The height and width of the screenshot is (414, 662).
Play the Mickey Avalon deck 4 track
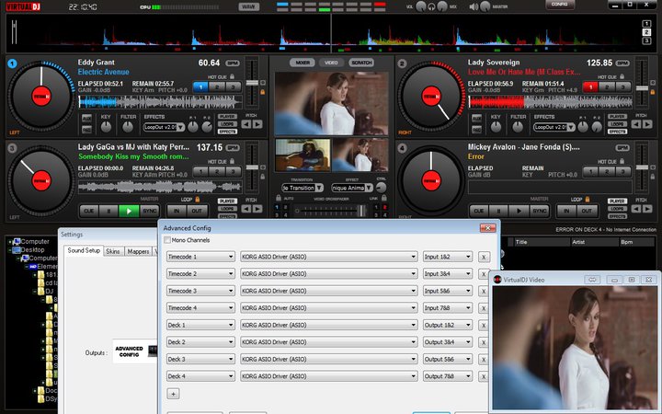click(x=519, y=211)
